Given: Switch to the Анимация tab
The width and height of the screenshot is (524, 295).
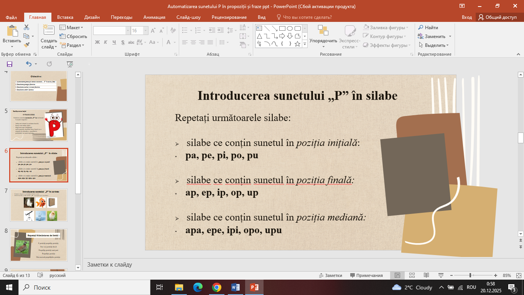Looking at the screenshot, I should (x=154, y=17).
